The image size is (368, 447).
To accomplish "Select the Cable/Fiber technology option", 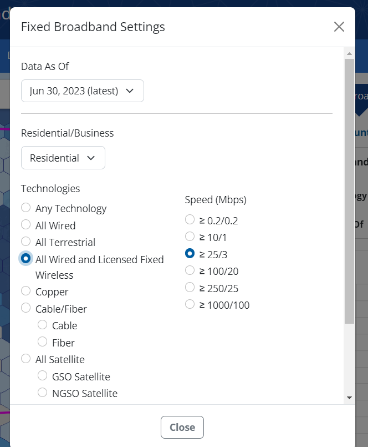I will tap(25, 308).
